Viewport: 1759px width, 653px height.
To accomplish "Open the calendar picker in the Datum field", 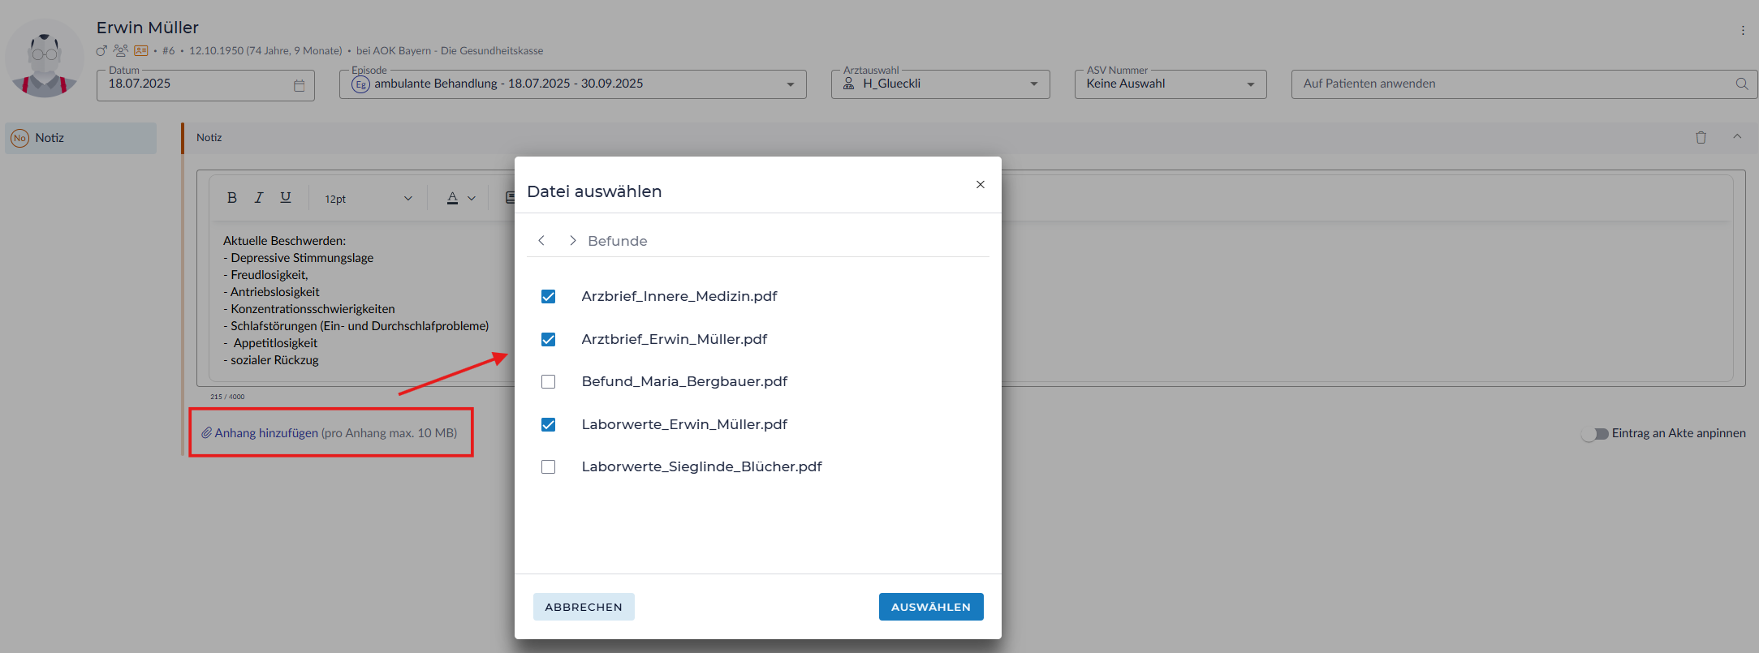I will pos(299,85).
